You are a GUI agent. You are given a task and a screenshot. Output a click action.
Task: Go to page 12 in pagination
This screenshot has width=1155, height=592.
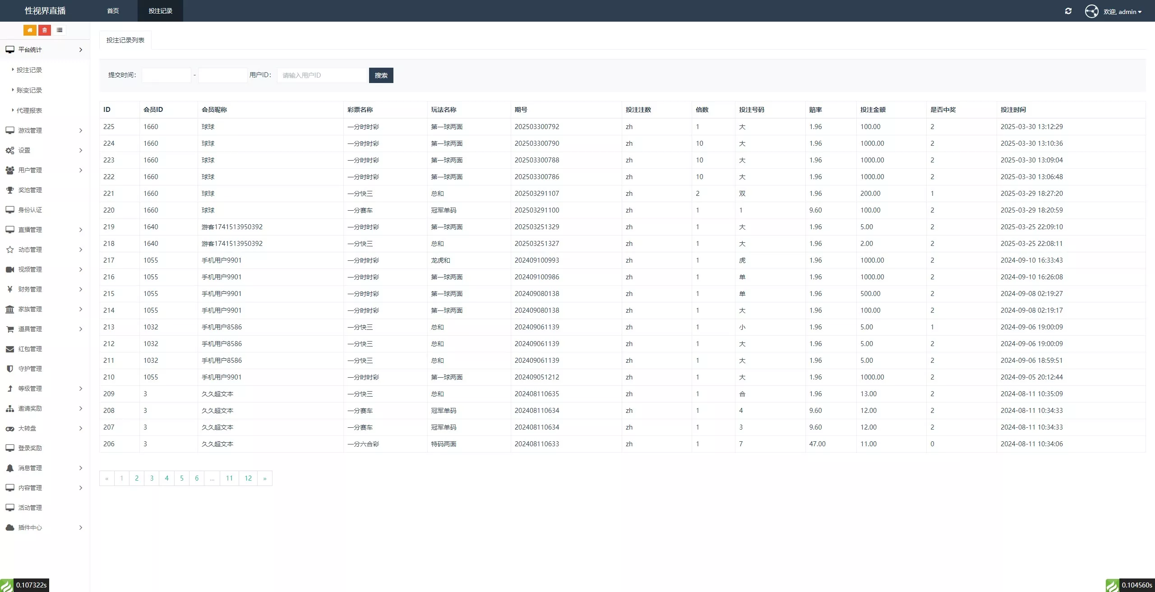[x=248, y=478]
